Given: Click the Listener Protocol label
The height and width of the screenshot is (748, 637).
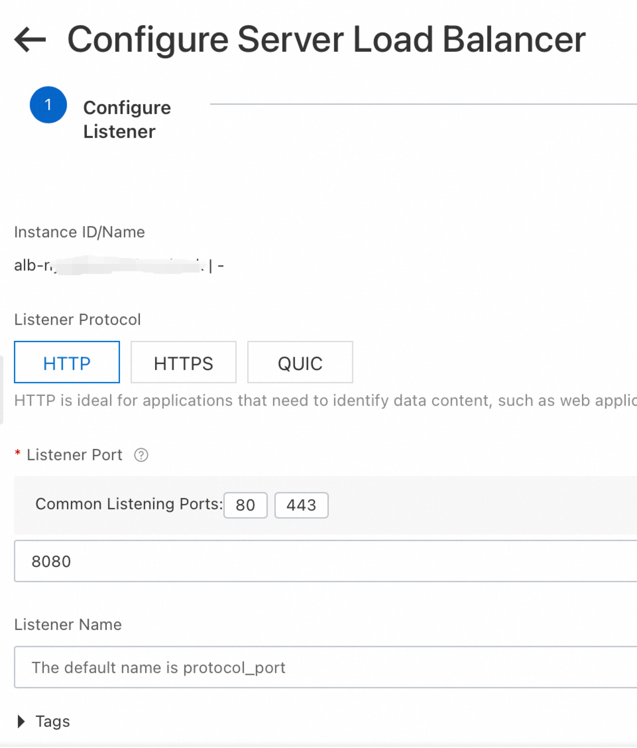Looking at the screenshot, I should click(x=77, y=320).
